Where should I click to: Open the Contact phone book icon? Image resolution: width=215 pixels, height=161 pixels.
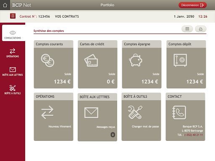click(x=179, y=112)
